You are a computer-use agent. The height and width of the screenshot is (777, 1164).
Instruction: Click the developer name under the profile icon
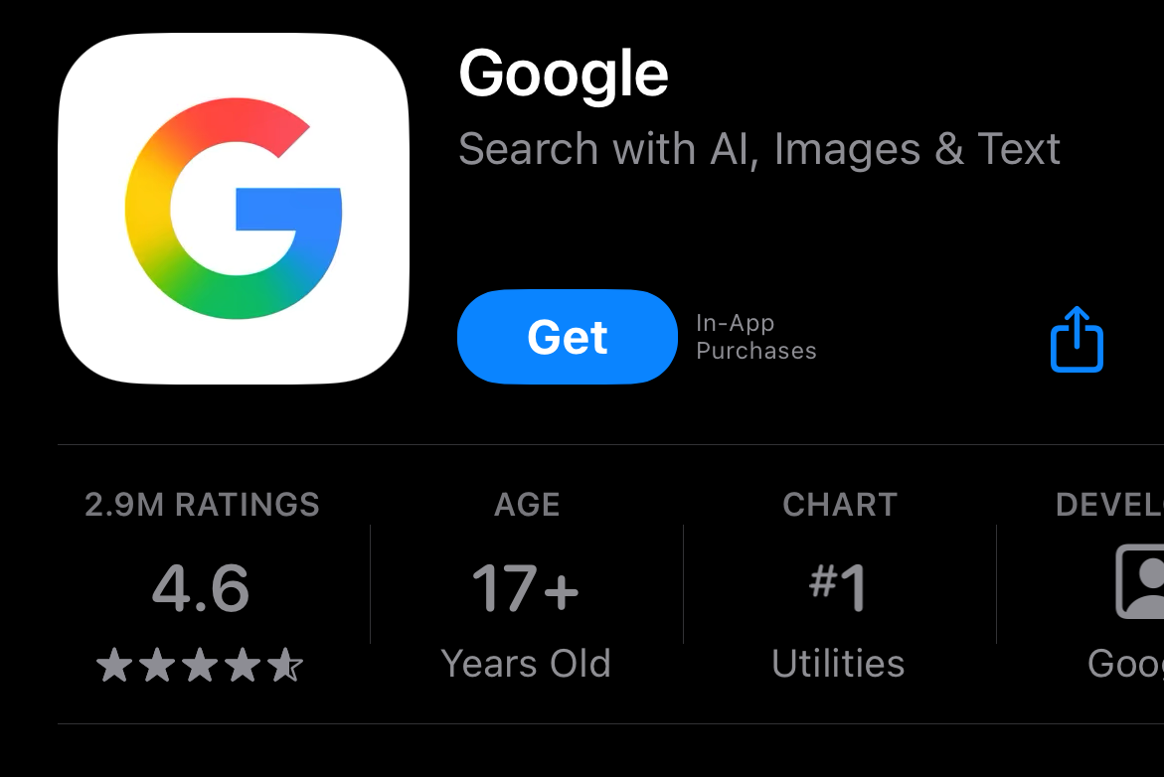(x=1124, y=664)
